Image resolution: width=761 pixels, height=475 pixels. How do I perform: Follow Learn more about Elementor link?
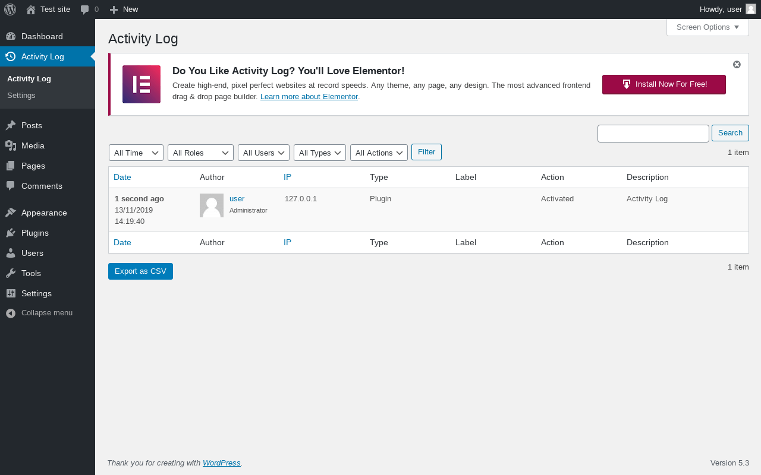pos(309,97)
